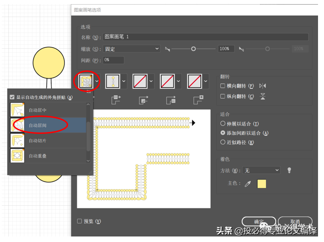Open the side tile dropdown arrow

124,81
